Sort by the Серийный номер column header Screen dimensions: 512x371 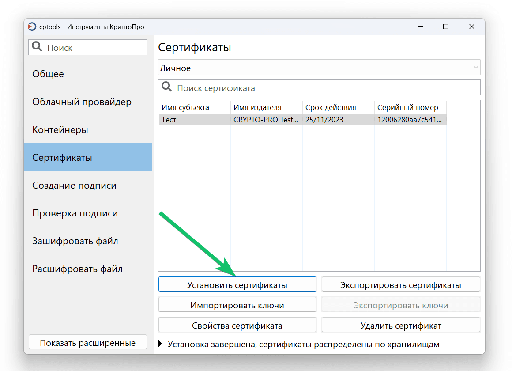410,107
